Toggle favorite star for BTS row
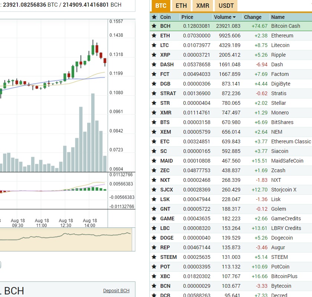The image size is (312, 297). (154, 122)
